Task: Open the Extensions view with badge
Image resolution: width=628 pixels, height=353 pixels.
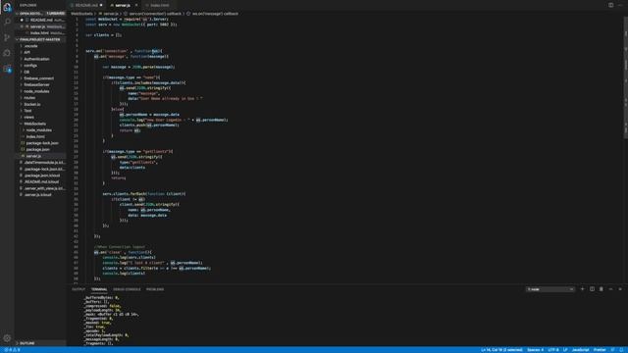Action: click(x=7, y=69)
